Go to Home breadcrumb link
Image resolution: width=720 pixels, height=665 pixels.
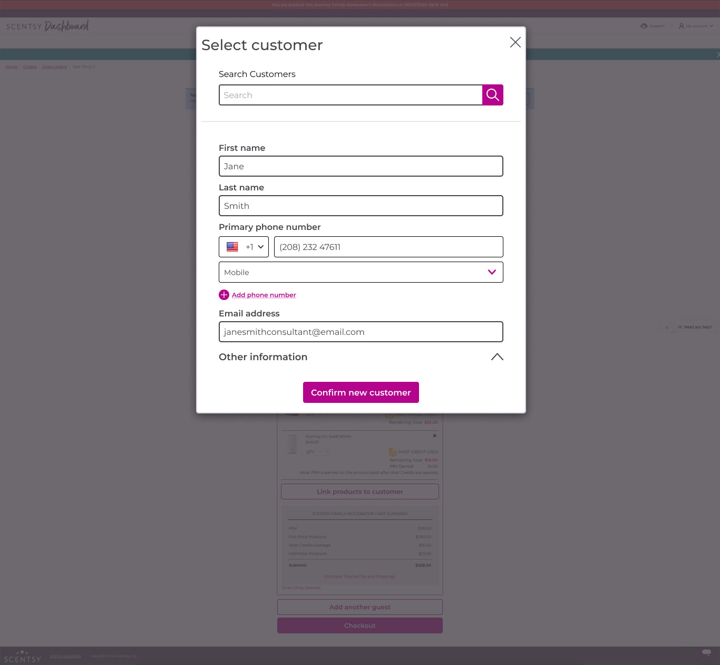click(12, 67)
